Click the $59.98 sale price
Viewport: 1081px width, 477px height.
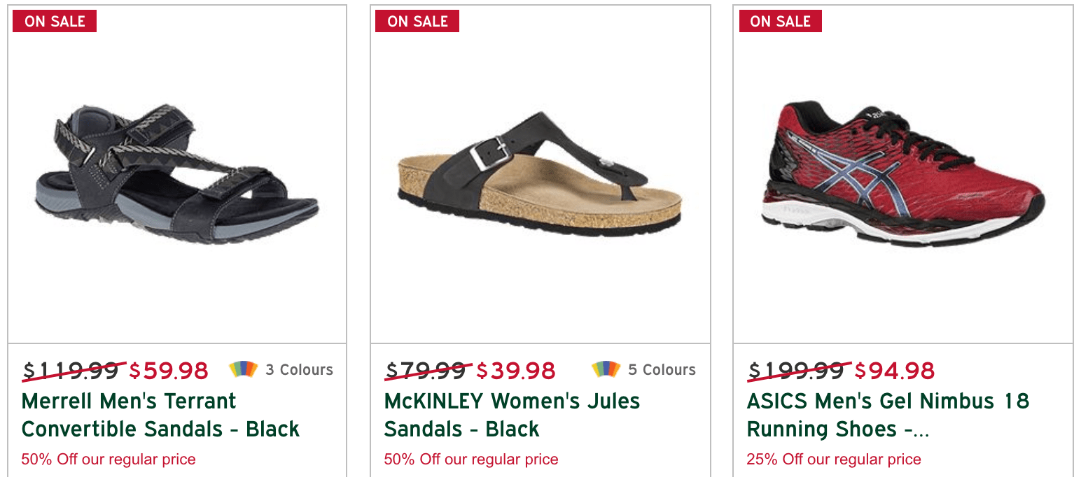(169, 371)
